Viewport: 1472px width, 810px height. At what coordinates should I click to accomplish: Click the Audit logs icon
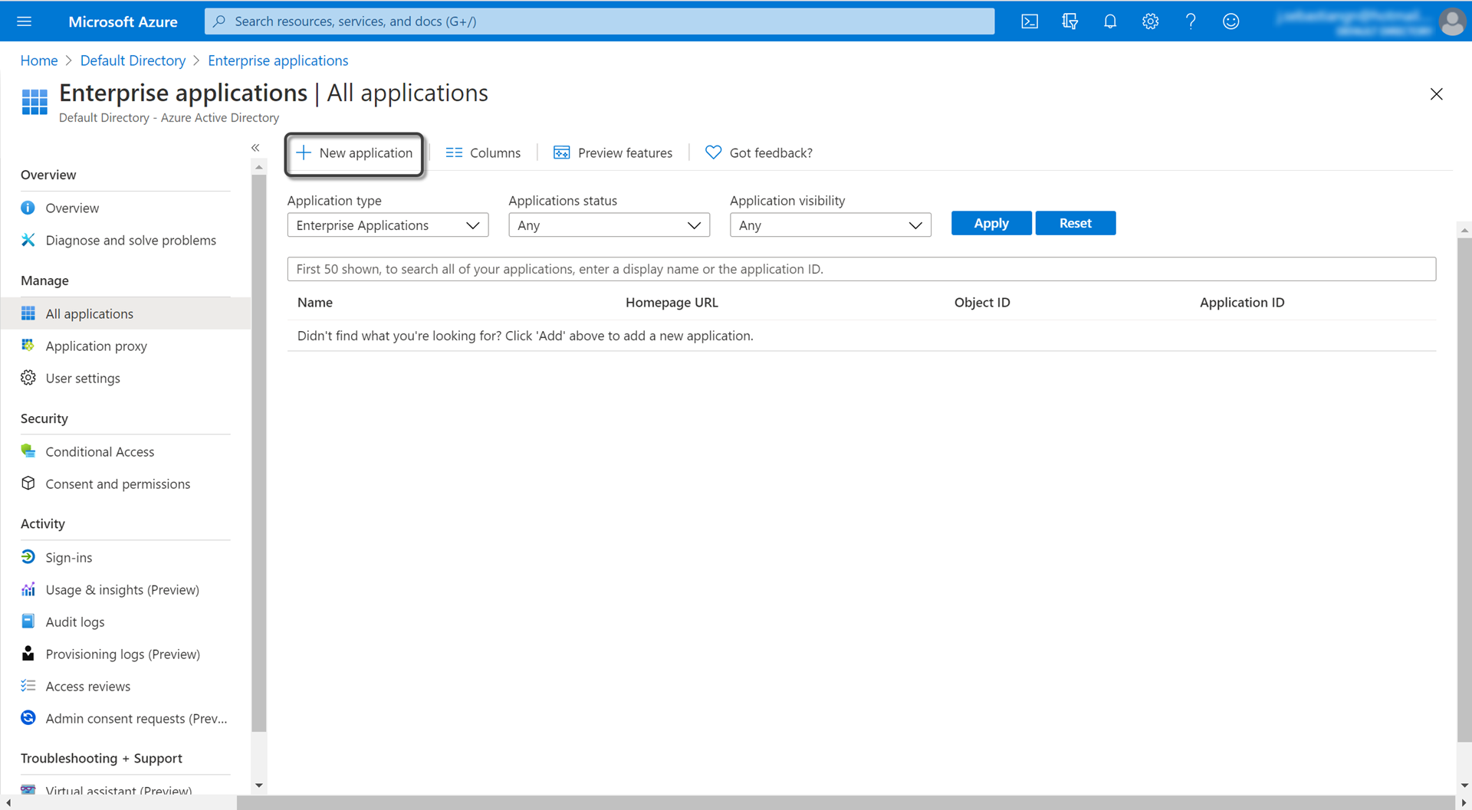pyautogui.click(x=28, y=621)
